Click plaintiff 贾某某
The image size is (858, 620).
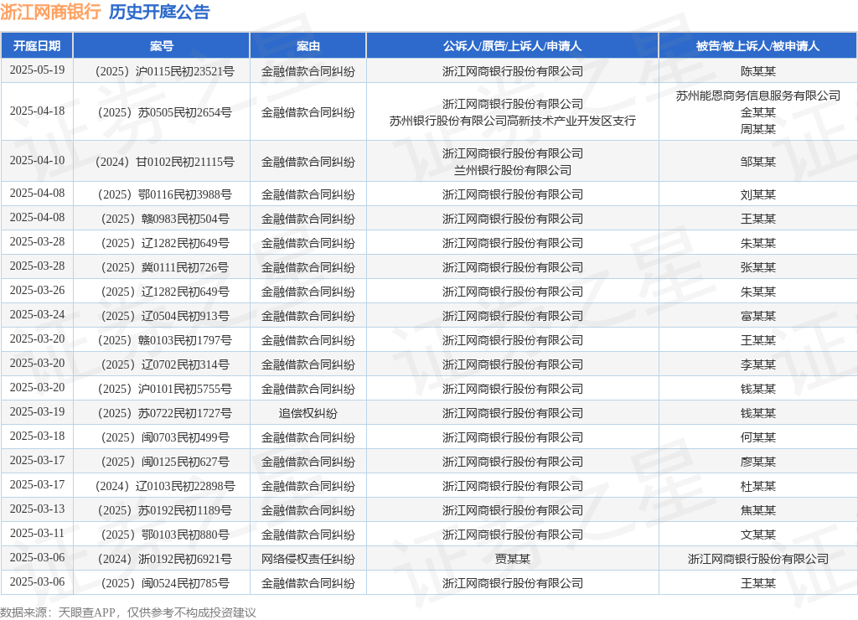512,560
